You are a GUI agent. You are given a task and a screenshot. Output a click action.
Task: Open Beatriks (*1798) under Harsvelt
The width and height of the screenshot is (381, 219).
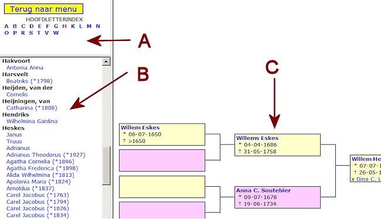[x=29, y=81]
